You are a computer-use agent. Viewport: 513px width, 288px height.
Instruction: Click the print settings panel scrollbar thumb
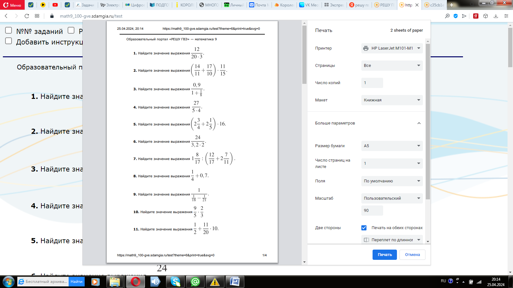click(428, 122)
